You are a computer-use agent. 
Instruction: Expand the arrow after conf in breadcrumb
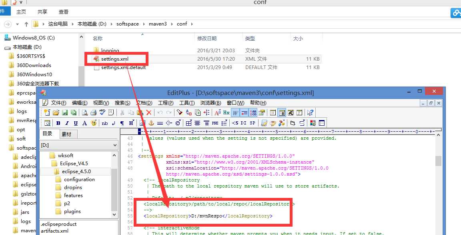192,24
